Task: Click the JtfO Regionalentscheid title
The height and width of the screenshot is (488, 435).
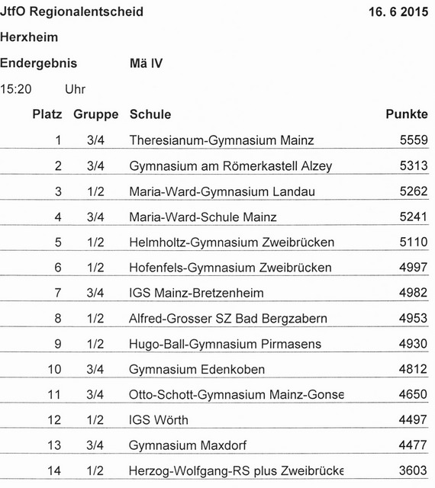Action: point(72,12)
